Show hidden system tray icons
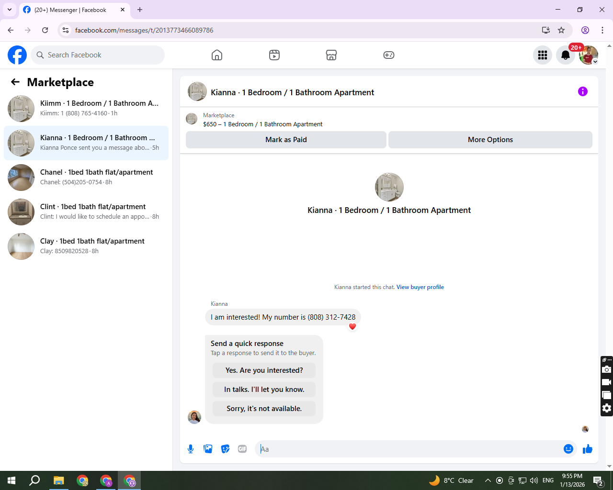This screenshot has width=613, height=490. (x=488, y=480)
